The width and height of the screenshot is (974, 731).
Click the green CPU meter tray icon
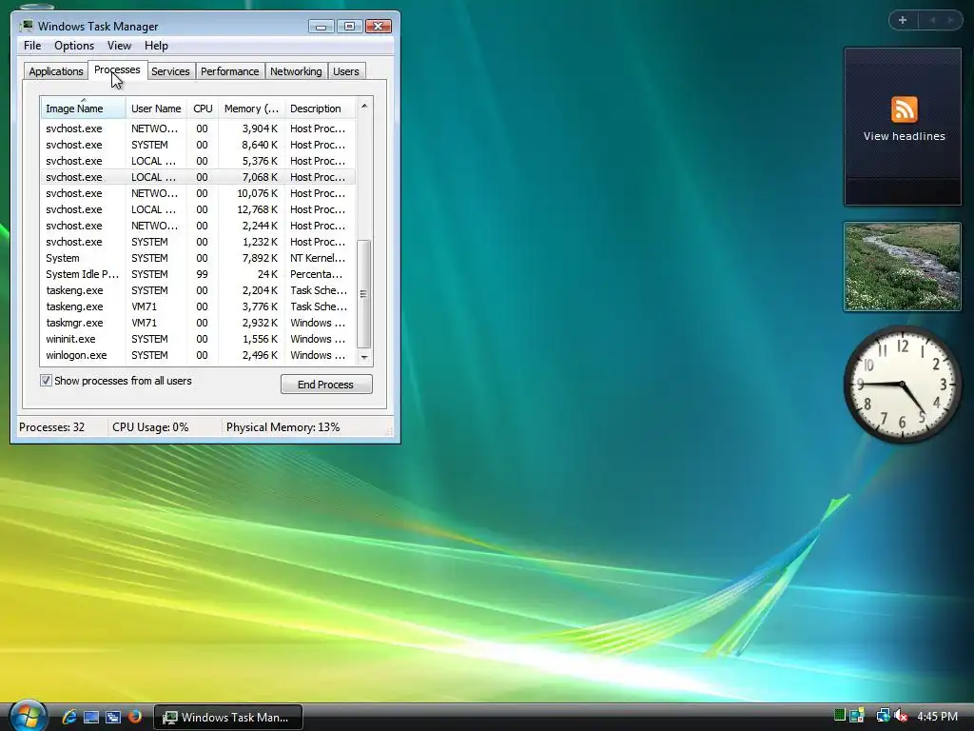pos(839,715)
